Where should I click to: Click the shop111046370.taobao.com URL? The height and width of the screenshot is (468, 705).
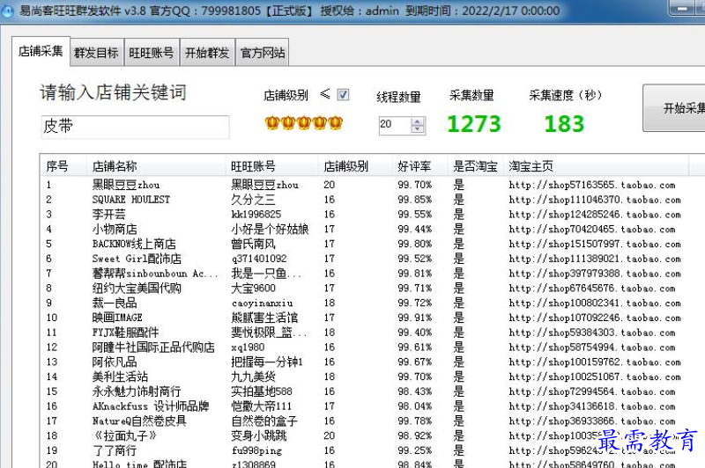click(x=594, y=200)
